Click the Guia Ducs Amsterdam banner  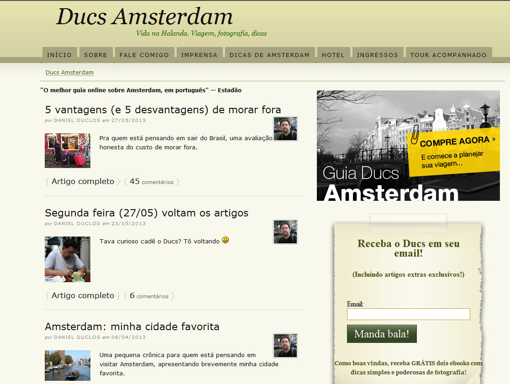click(408, 146)
